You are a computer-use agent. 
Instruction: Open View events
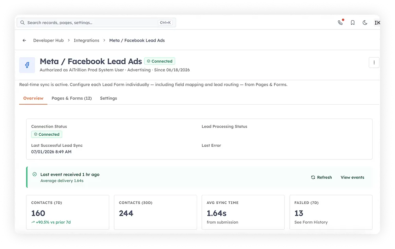(x=353, y=177)
